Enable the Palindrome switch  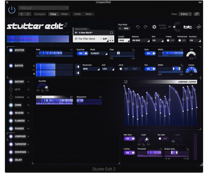[182, 40]
